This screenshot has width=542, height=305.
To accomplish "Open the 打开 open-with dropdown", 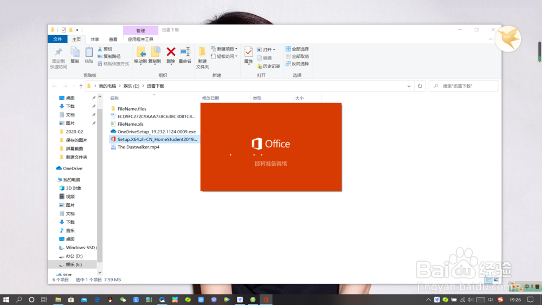I will pyautogui.click(x=266, y=50).
